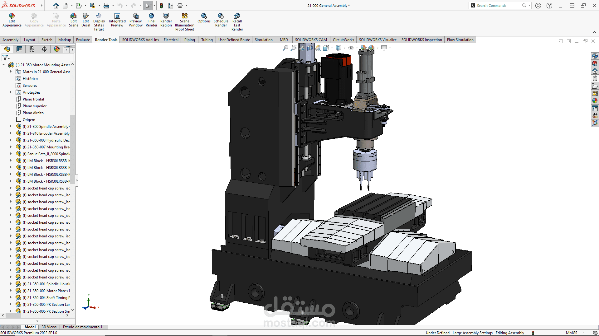Toggle the Preview Window
Viewport: 599px width, 336px height.
point(135,20)
